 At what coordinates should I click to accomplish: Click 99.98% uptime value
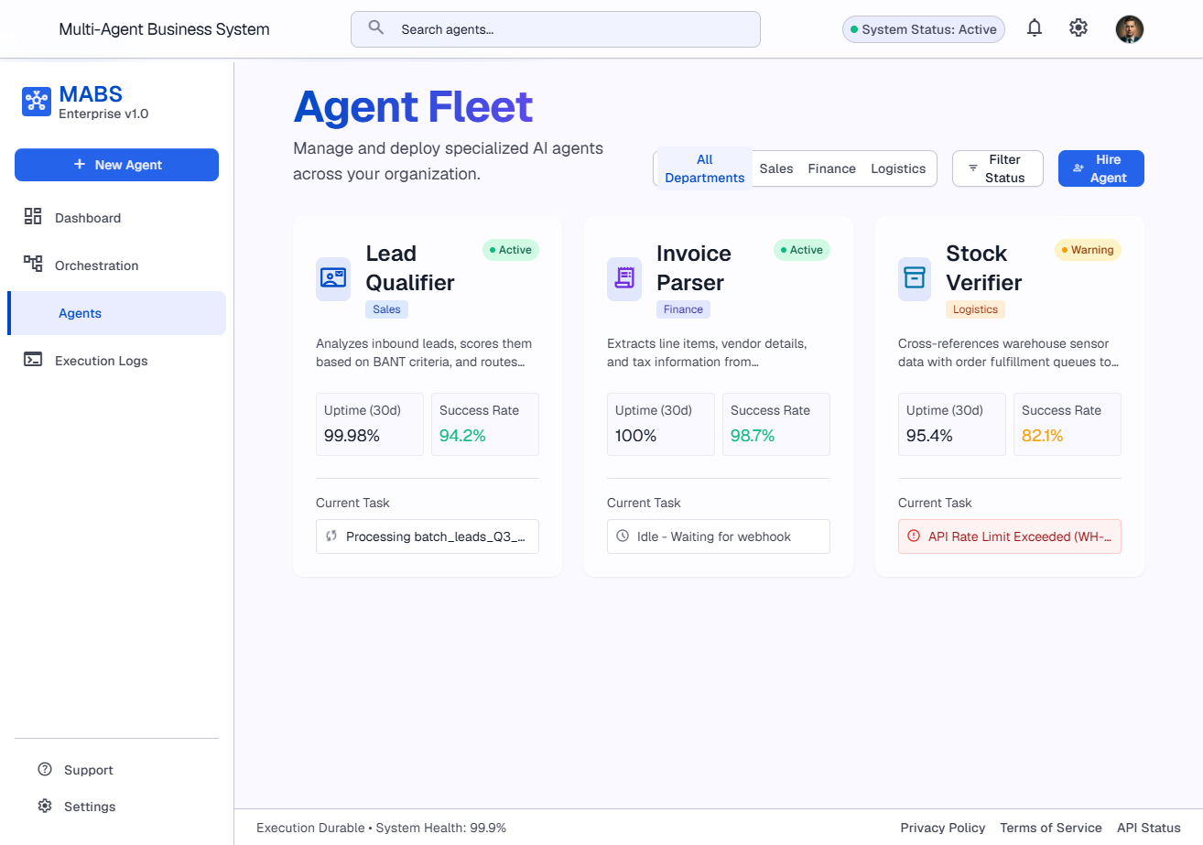(352, 436)
